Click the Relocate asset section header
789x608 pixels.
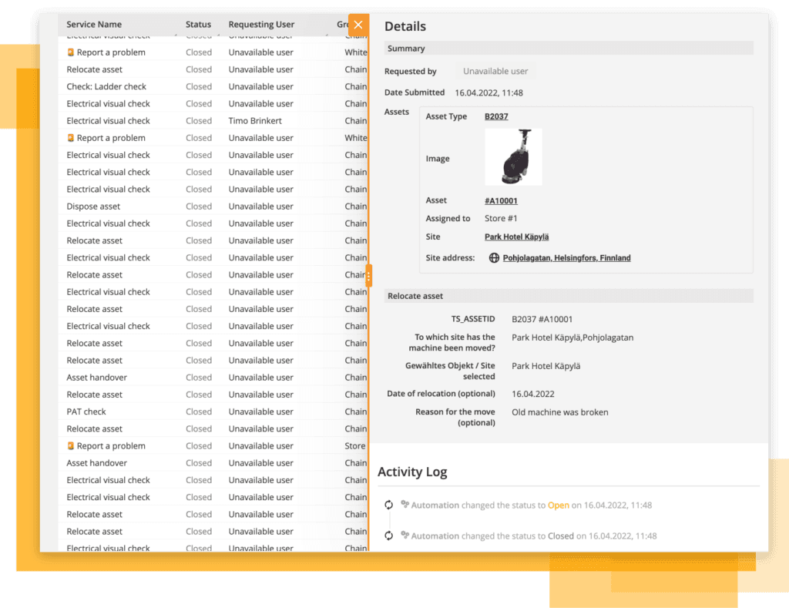569,296
